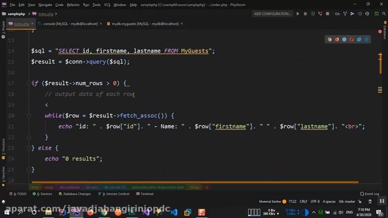Open the View menu

coord(32,5)
